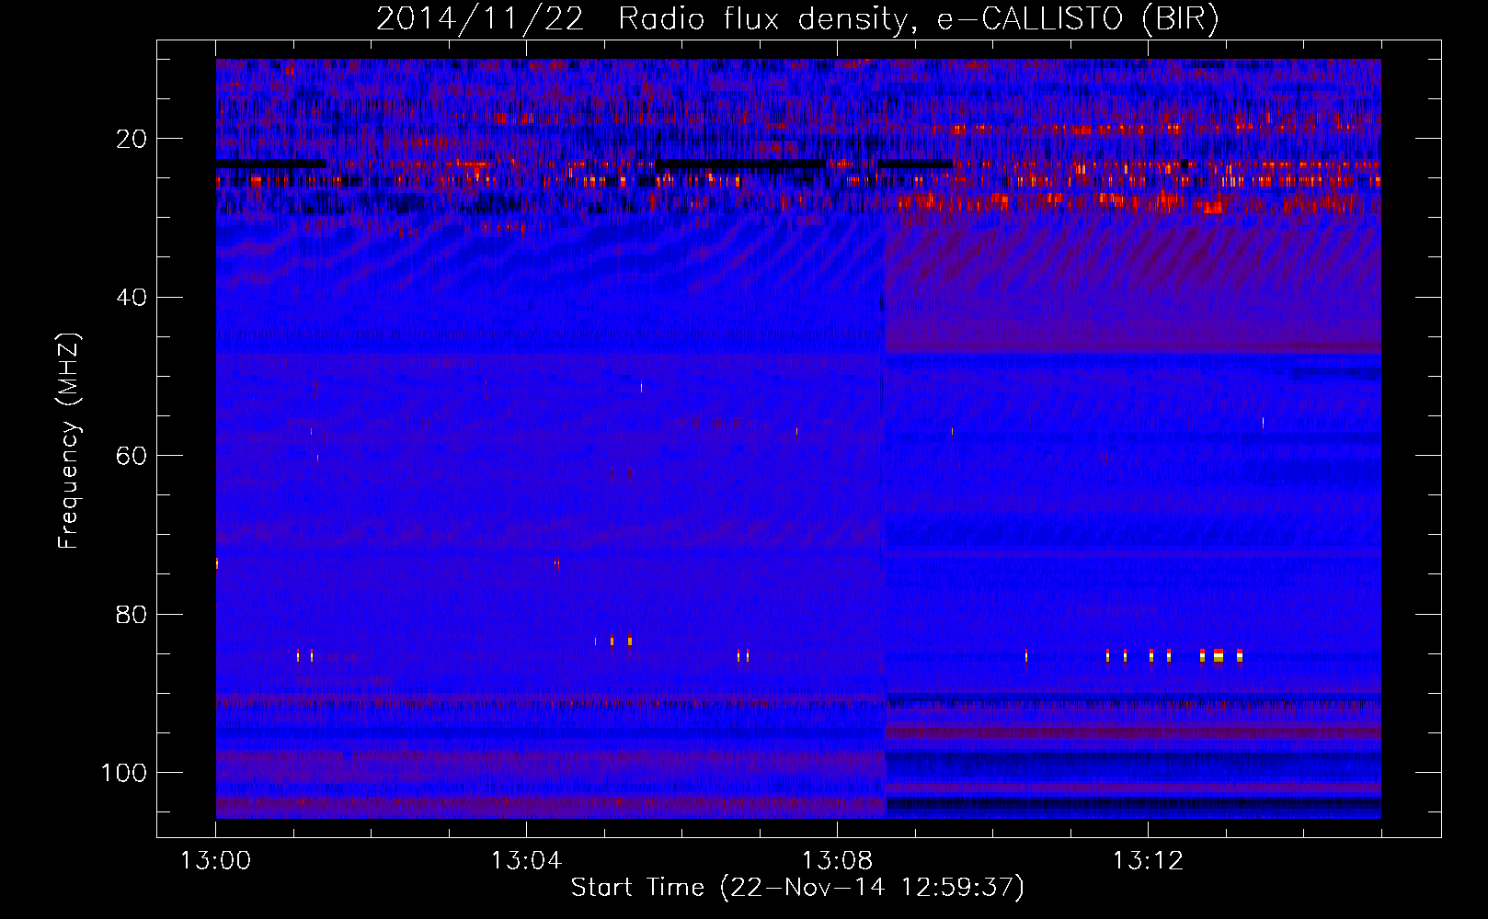Click the 'Start Time (22-Nov-14 12:59:37)' axis label
The width and height of the screenshot is (1488, 919).
(x=797, y=888)
